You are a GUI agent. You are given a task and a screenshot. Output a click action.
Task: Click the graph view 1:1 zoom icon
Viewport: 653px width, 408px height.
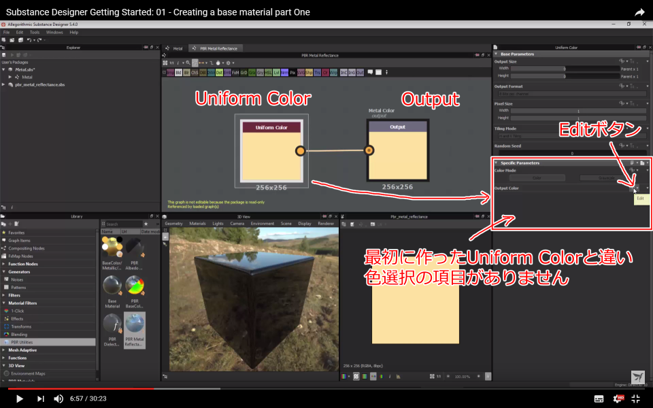171,63
